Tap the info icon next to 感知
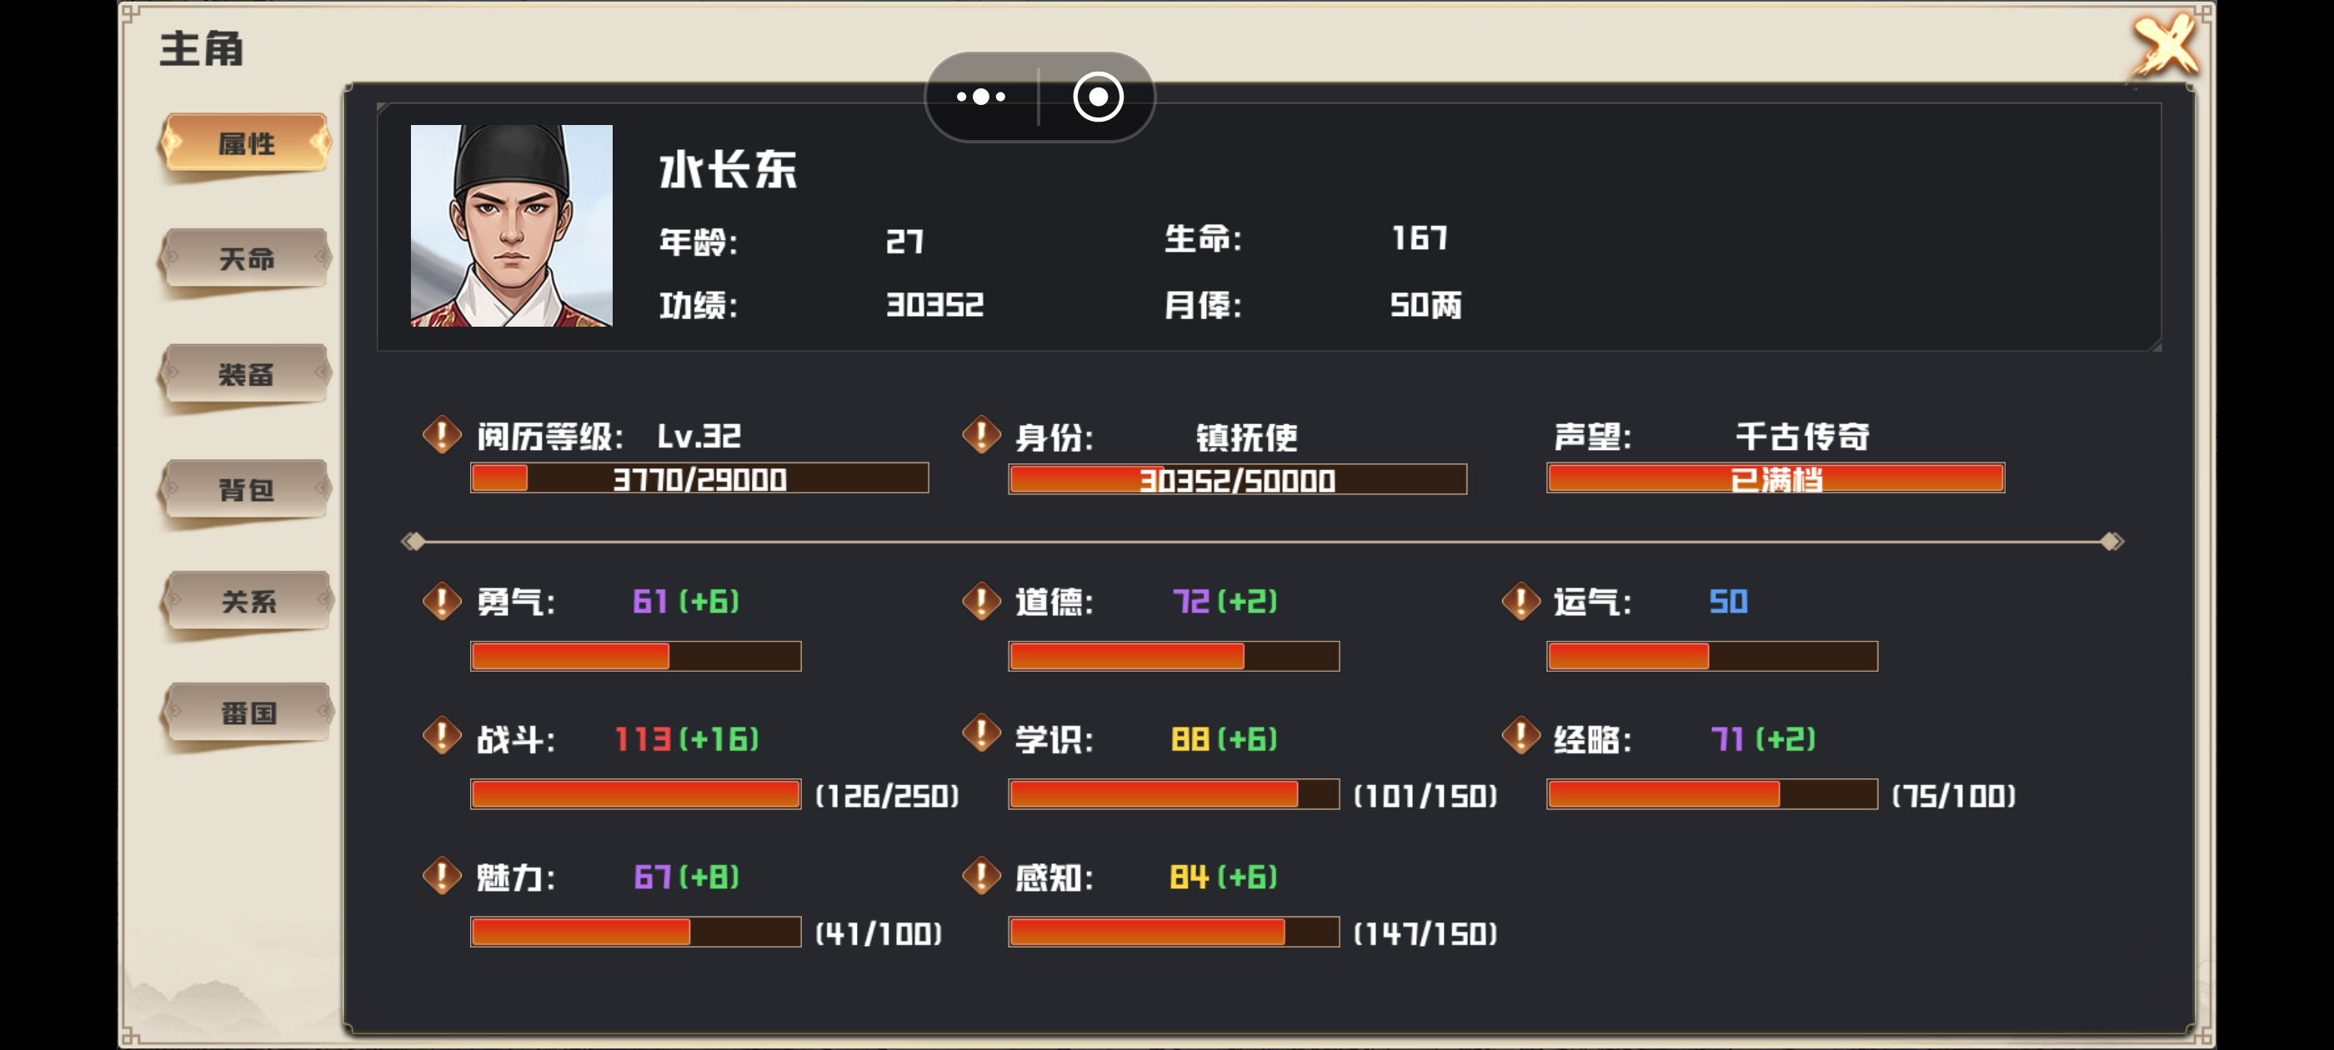2334x1050 pixels. [981, 875]
